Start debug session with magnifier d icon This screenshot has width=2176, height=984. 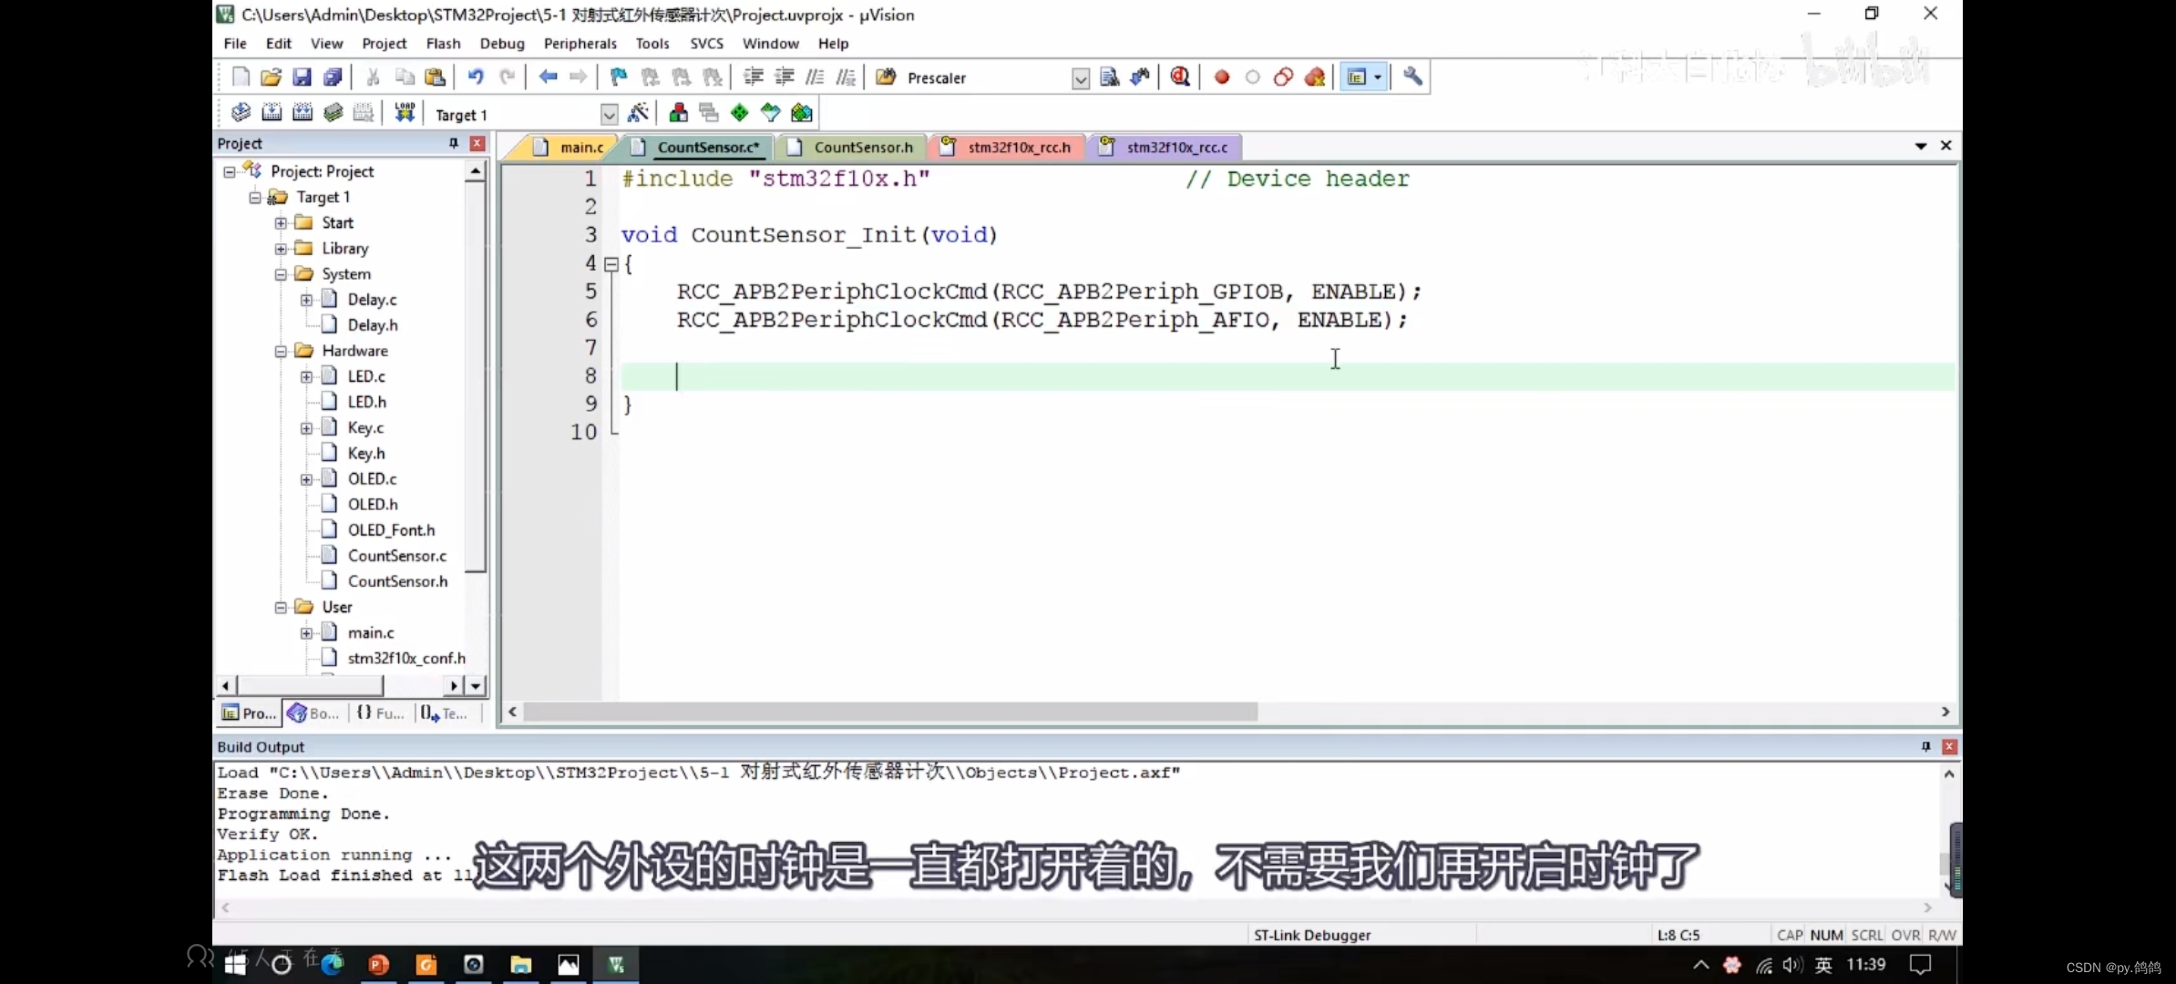pos(1180,77)
